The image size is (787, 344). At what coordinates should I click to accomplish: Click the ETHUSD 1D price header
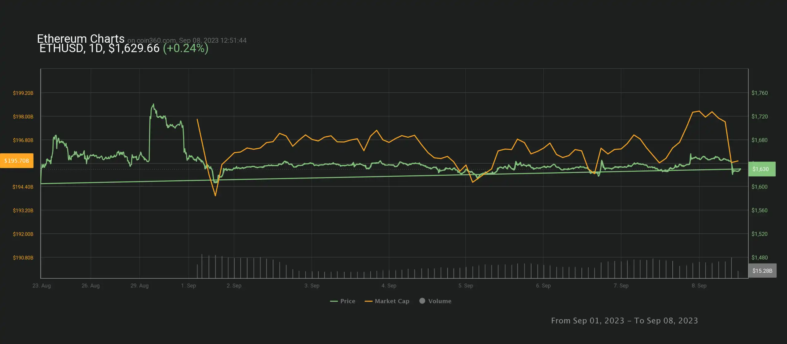click(x=99, y=48)
